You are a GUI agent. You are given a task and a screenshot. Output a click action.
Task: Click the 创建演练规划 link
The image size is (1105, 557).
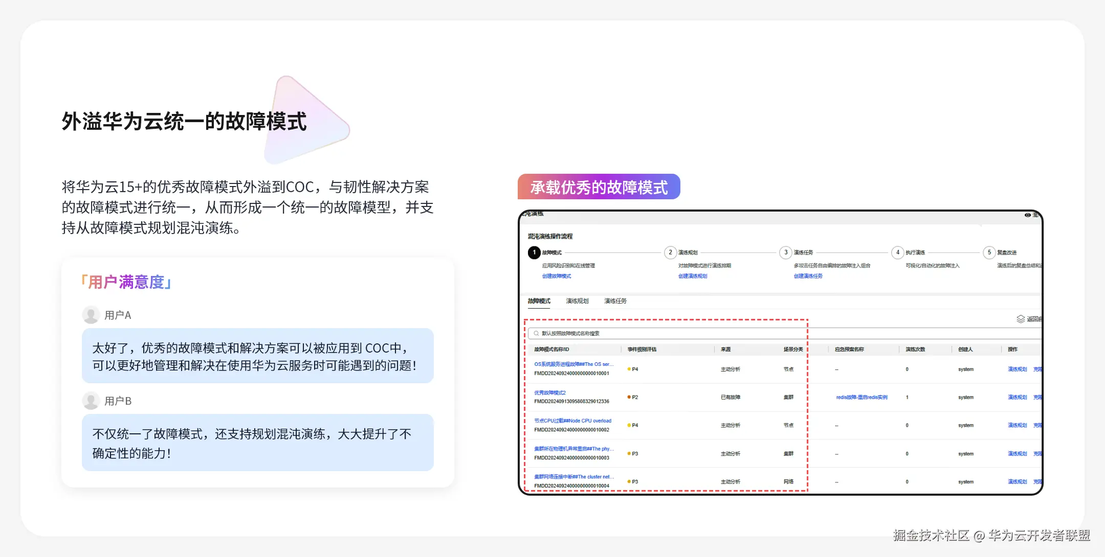(x=693, y=276)
